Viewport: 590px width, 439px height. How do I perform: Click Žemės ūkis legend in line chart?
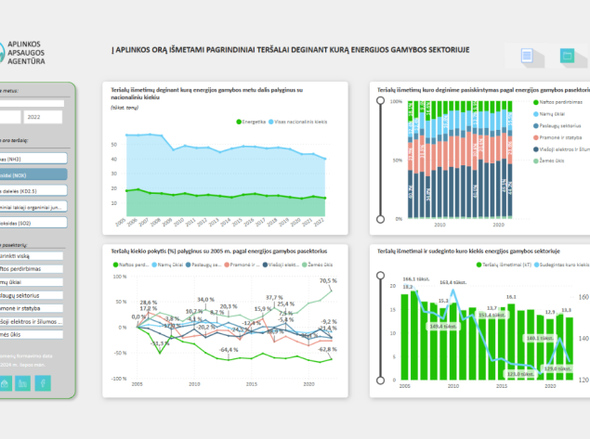[x=317, y=265]
